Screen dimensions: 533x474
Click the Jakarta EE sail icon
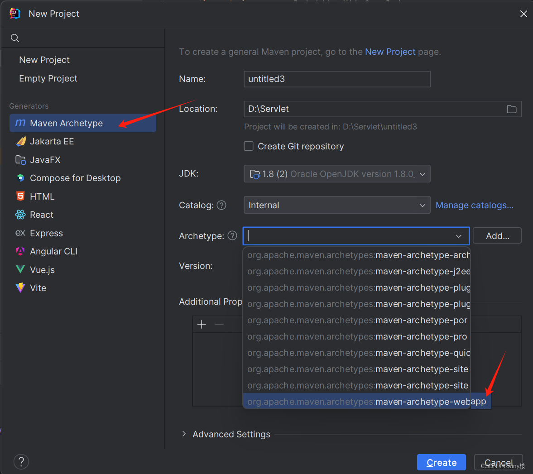[20, 141]
